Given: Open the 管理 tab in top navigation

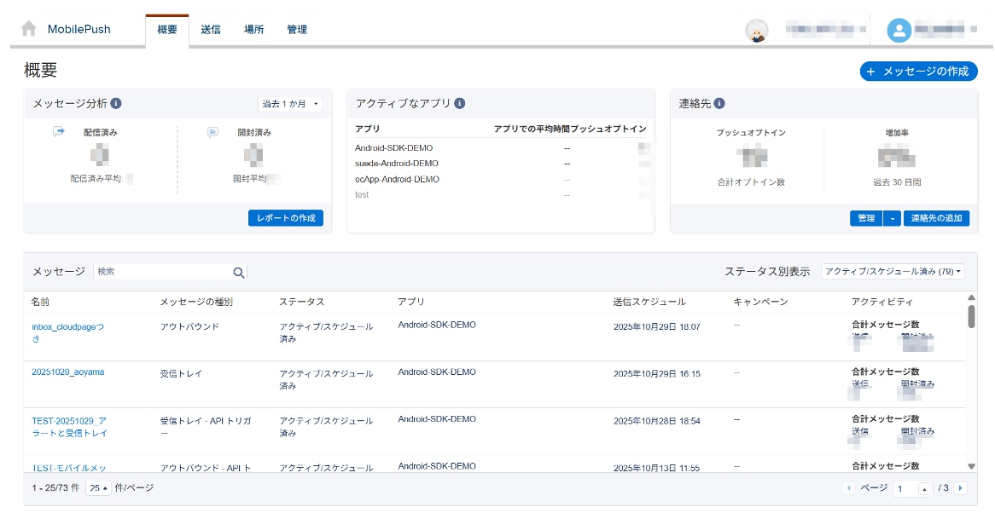Looking at the screenshot, I should 297,30.
